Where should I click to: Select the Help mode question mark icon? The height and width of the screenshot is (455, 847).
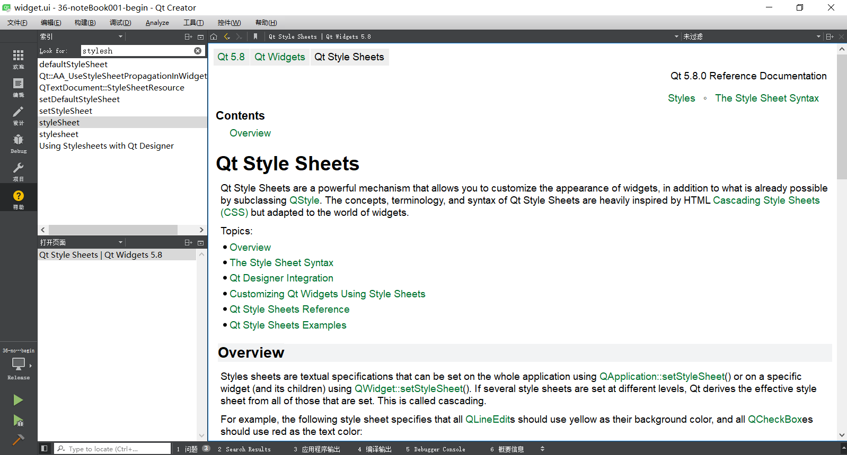[x=19, y=198]
